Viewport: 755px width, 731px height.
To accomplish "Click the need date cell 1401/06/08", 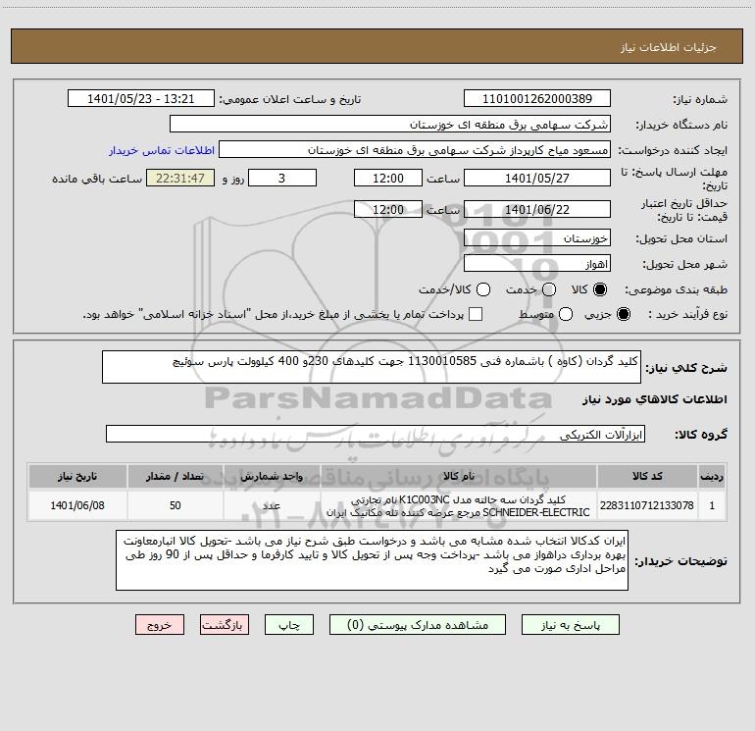I will pos(77,505).
